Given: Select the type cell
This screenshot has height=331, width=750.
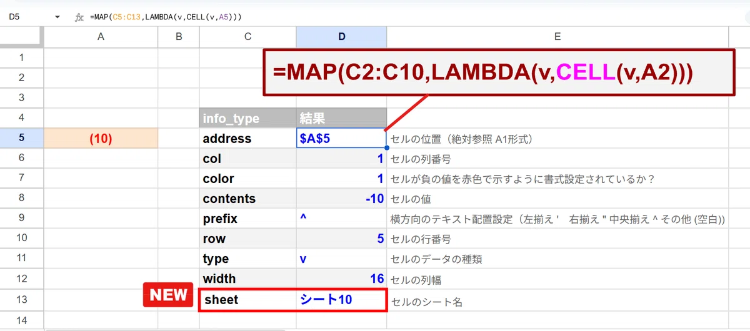Looking at the screenshot, I should pyautogui.click(x=247, y=259).
